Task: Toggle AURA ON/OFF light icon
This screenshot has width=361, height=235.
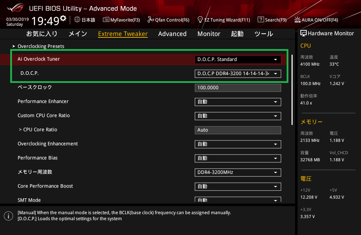Action: coord(298,20)
